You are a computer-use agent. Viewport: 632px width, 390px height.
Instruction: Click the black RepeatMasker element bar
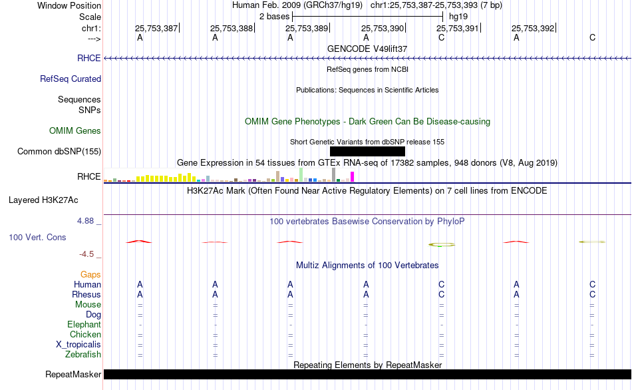(x=367, y=374)
